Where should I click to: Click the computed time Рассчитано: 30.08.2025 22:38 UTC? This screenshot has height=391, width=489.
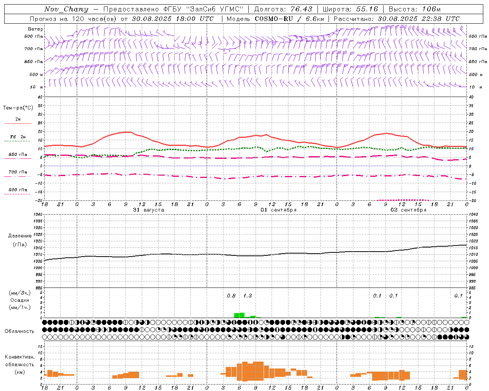tap(397, 19)
